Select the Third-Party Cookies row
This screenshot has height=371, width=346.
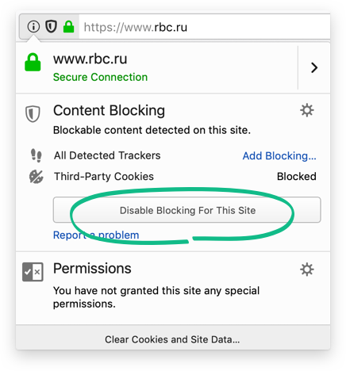tap(172, 177)
